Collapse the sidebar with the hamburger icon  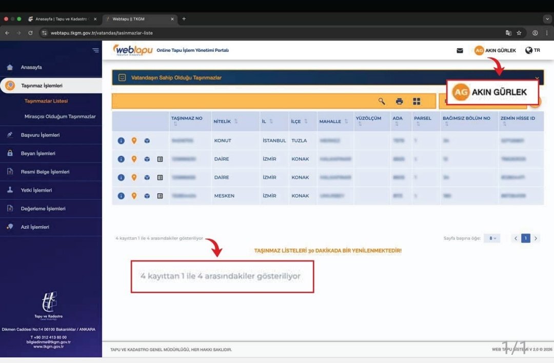95,50
